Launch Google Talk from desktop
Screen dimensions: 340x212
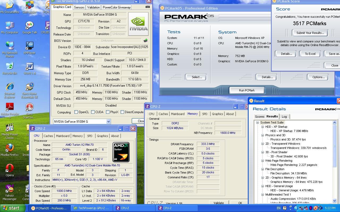pos(30,28)
